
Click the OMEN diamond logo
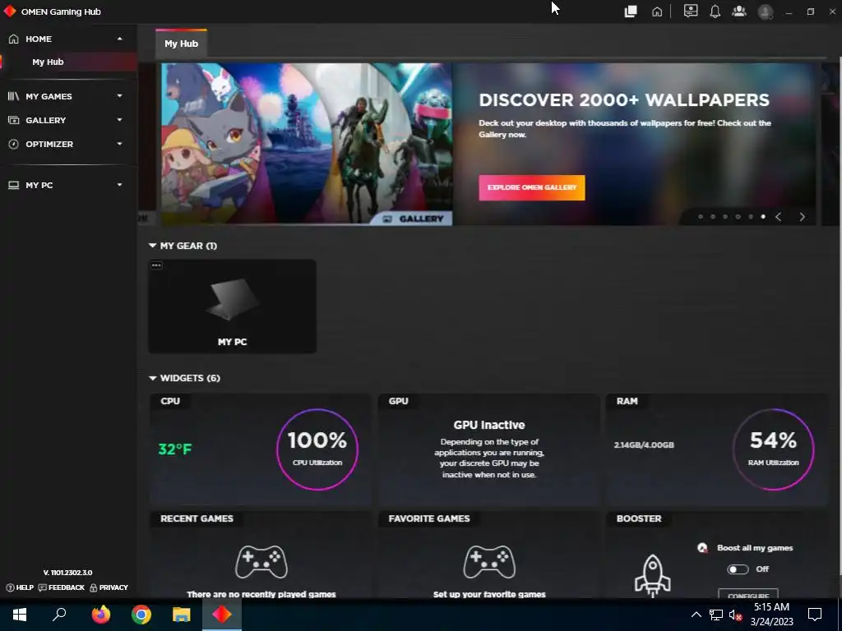coord(10,12)
